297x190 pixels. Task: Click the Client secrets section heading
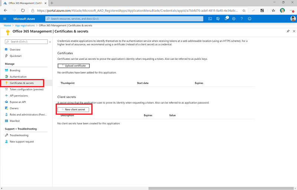point(67,97)
